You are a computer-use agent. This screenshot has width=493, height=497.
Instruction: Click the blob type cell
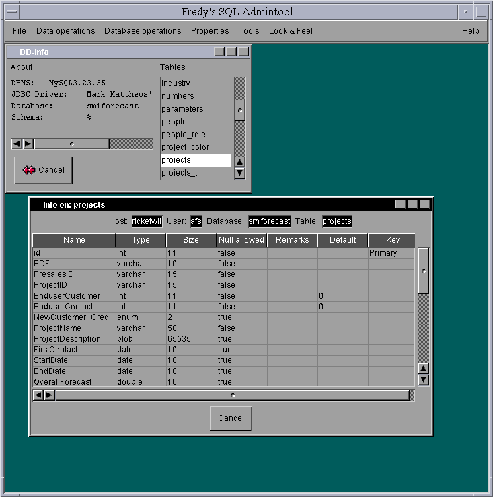[x=141, y=339]
